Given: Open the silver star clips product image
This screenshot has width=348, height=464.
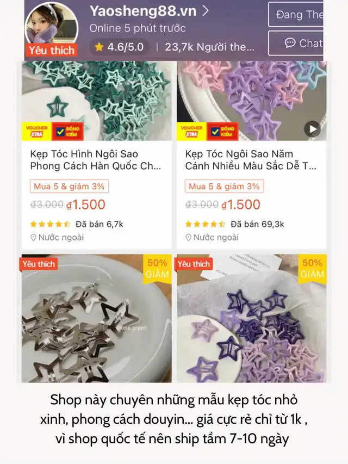Looking at the screenshot, I should (97, 318).
